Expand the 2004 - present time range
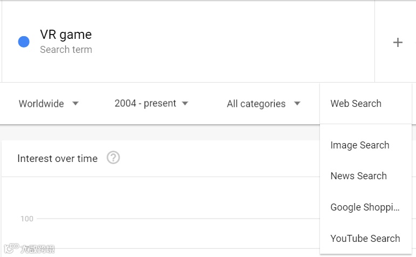This screenshot has height=257, width=416. [145, 103]
